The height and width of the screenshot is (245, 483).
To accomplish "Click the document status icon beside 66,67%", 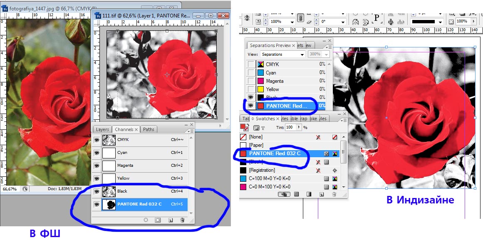I will click(25, 189).
